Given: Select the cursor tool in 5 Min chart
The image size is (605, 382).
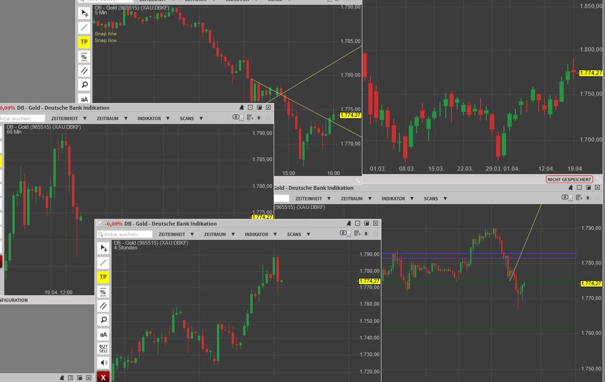Looking at the screenshot, I should [x=84, y=13].
